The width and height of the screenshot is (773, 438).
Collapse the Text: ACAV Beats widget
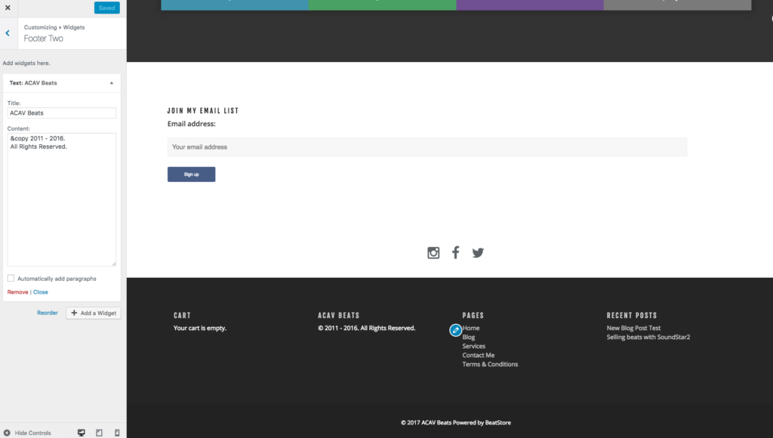tap(112, 83)
